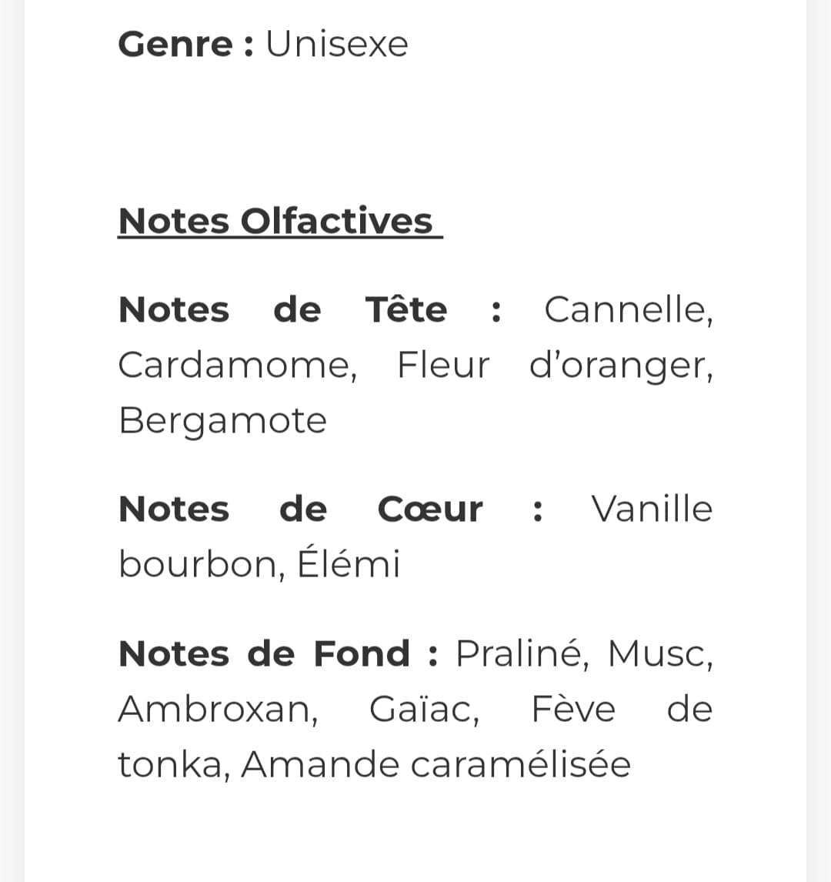
Task: Select the word Bergamote
Action: coord(222,422)
